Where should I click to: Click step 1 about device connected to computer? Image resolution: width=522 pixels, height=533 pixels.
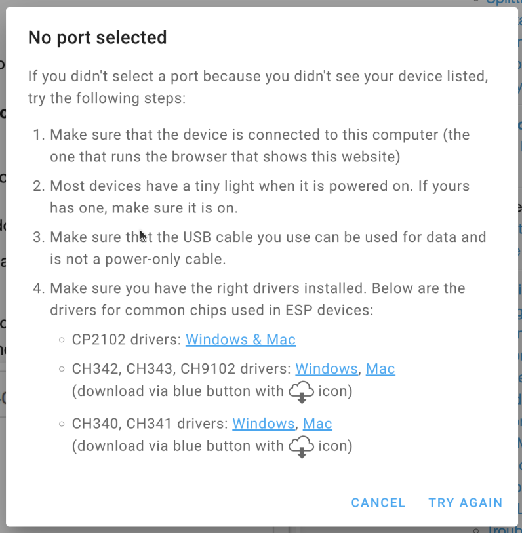tap(260, 146)
